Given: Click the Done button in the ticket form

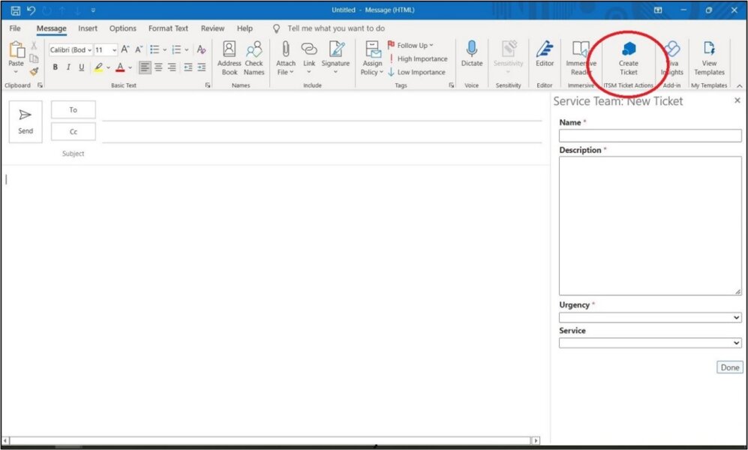Looking at the screenshot, I should click(x=728, y=367).
